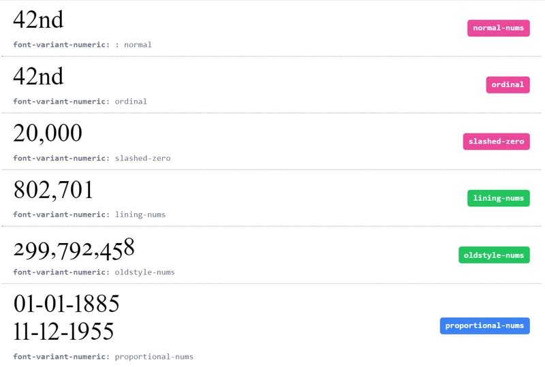The image size is (545, 367).
Task: Click the 42nd sample in the normal-nums row
Action: tap(39, 20)
